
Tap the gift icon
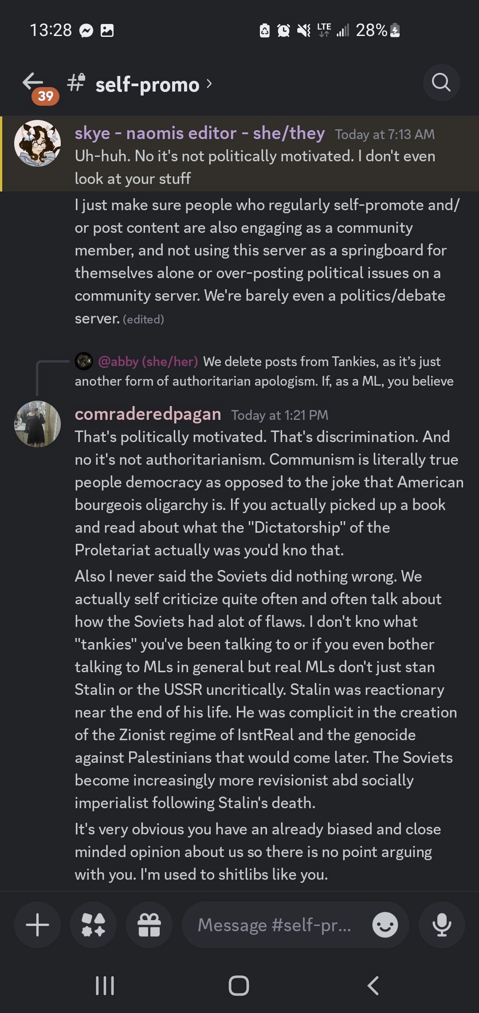(149, 925)
